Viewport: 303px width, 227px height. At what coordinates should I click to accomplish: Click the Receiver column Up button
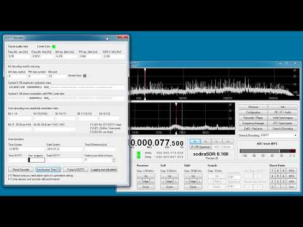(x=146, y=176)
